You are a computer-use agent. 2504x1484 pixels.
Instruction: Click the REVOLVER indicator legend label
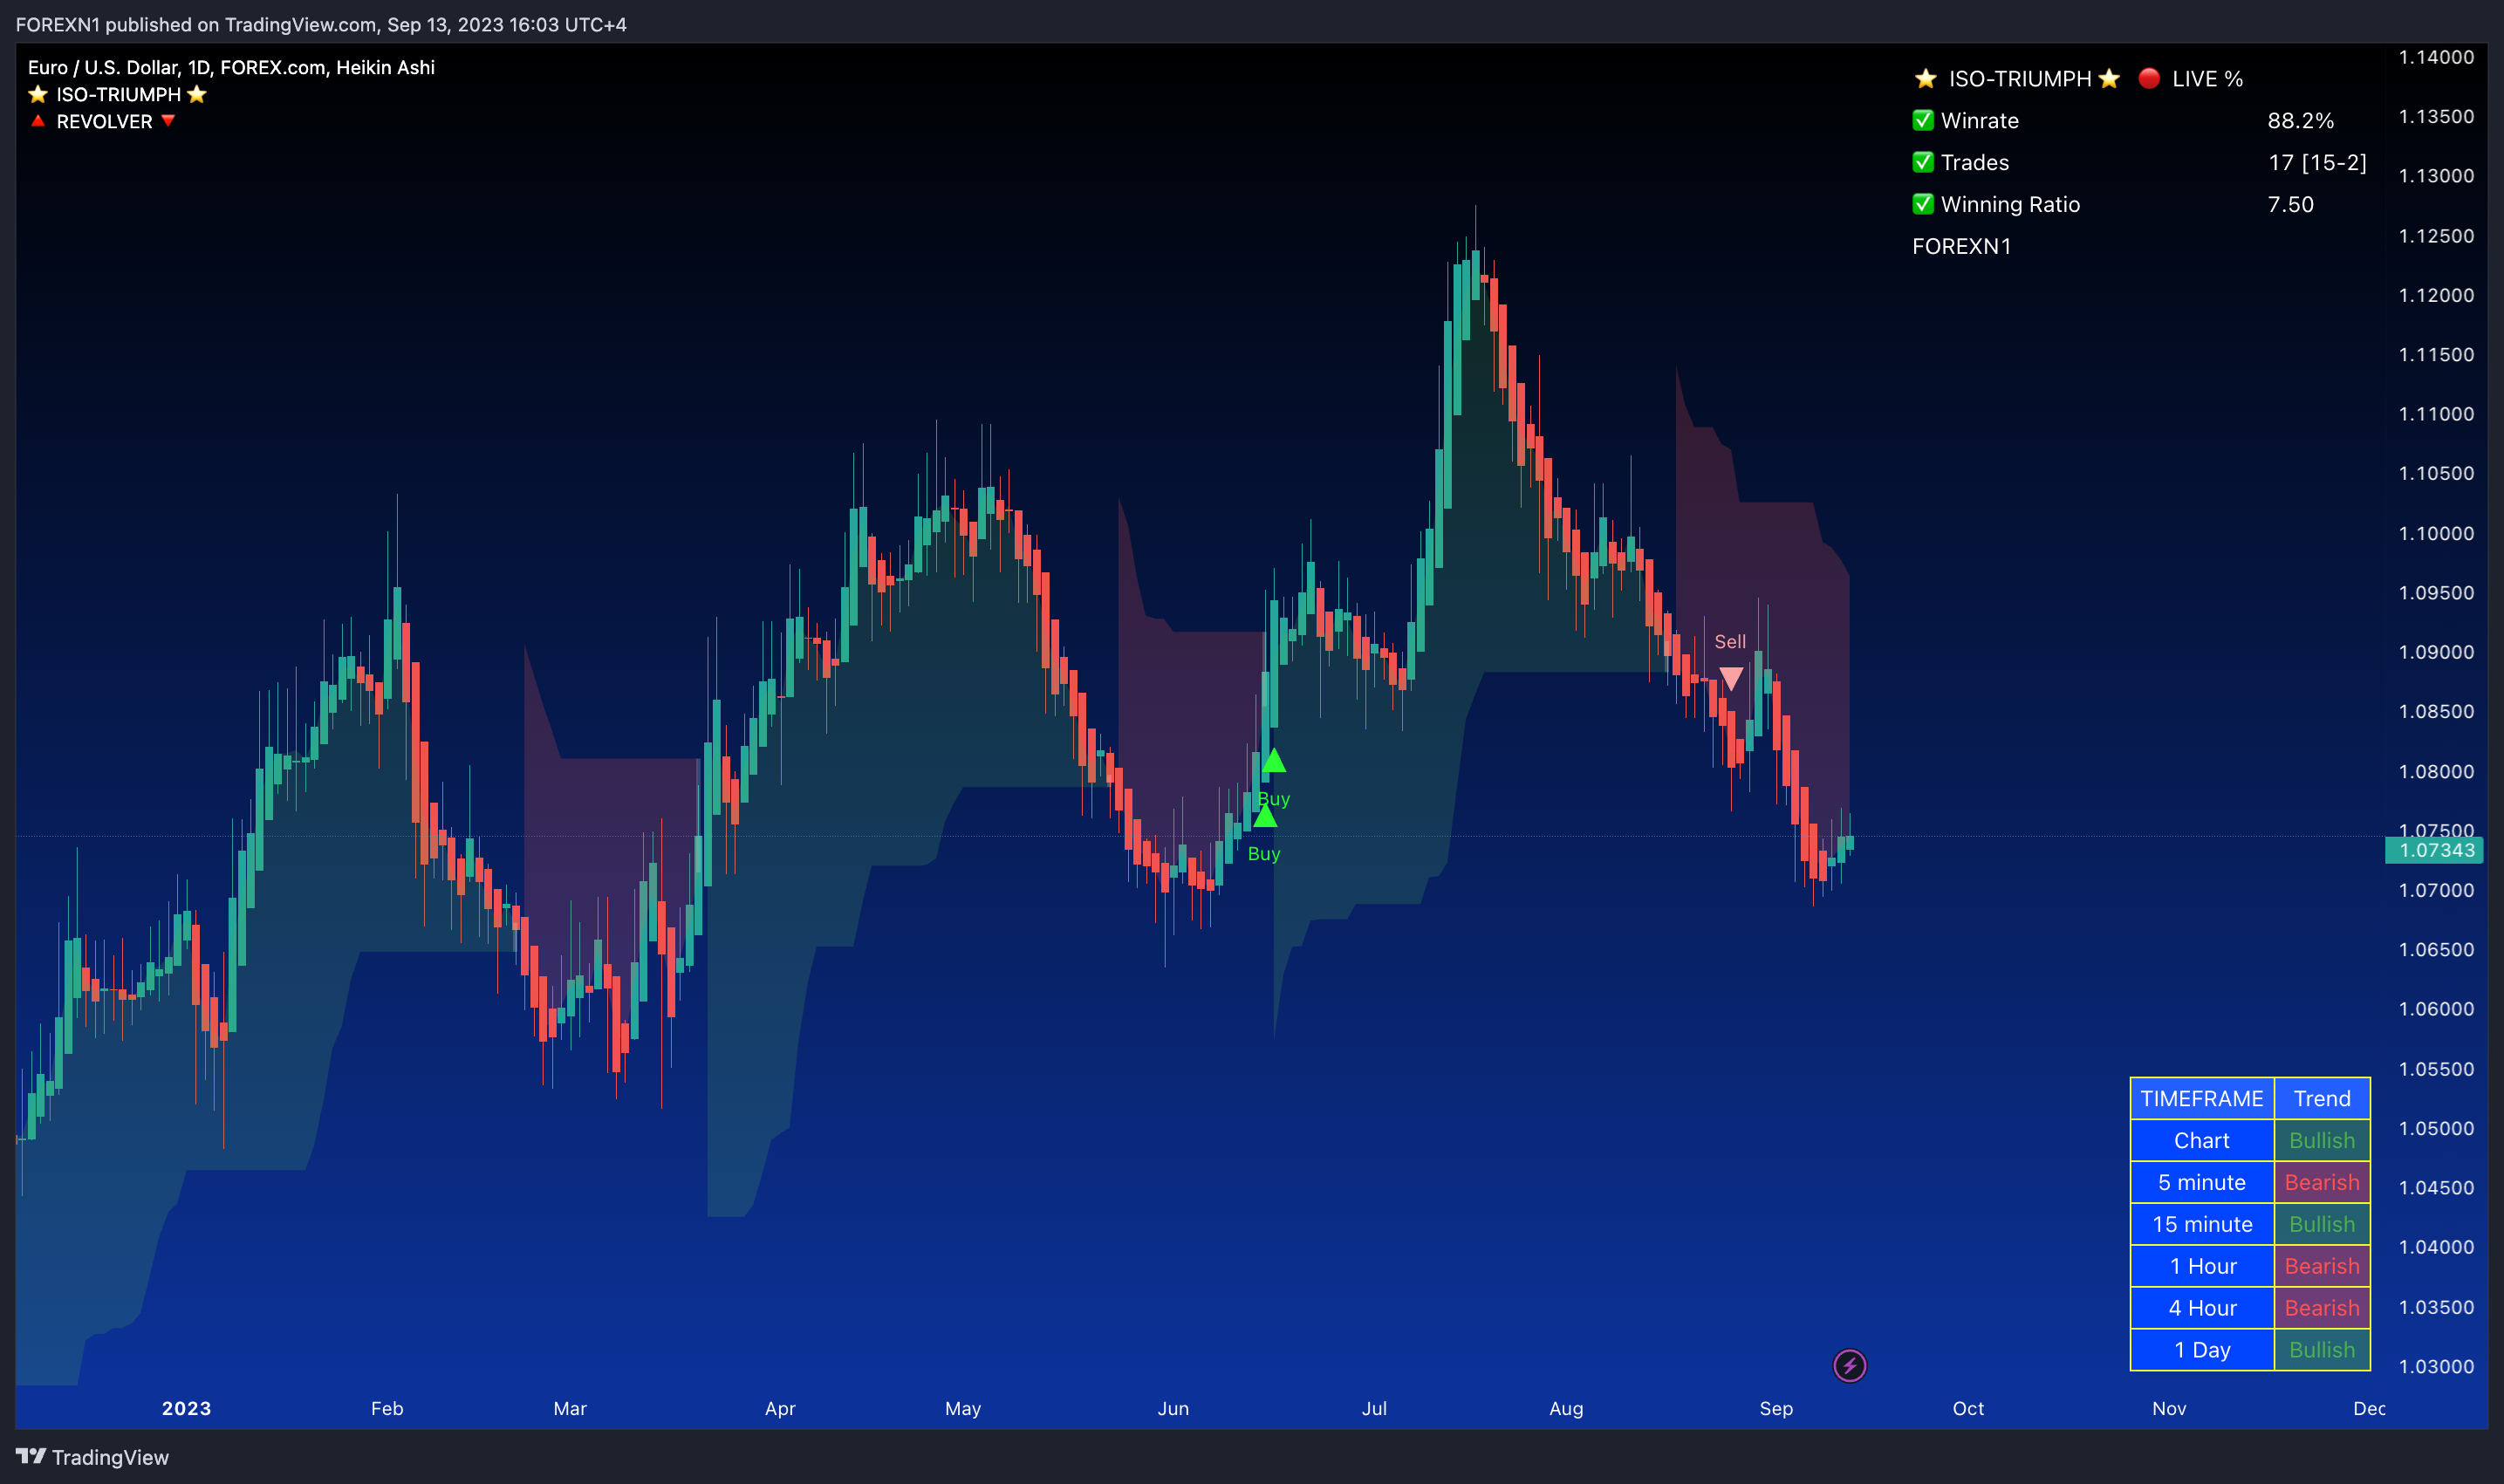click(x=104, y=121)
